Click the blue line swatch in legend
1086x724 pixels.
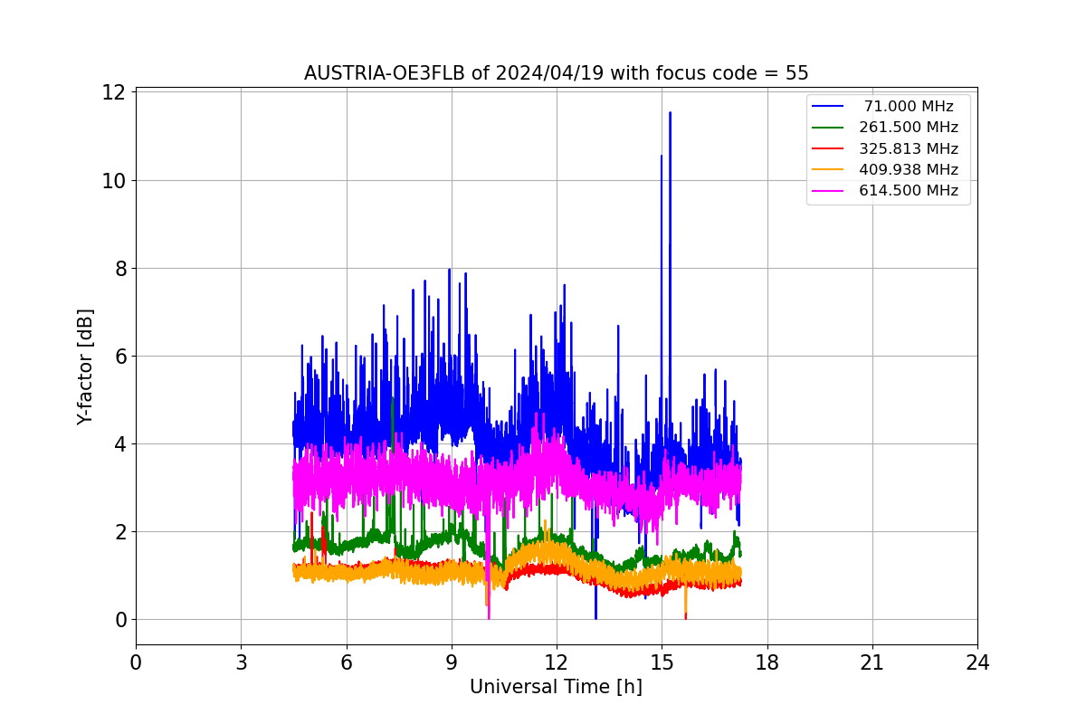tap(828, 107)
